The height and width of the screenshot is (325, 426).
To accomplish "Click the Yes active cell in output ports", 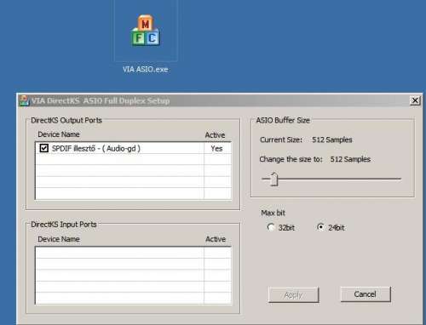I will click(217, 148).
